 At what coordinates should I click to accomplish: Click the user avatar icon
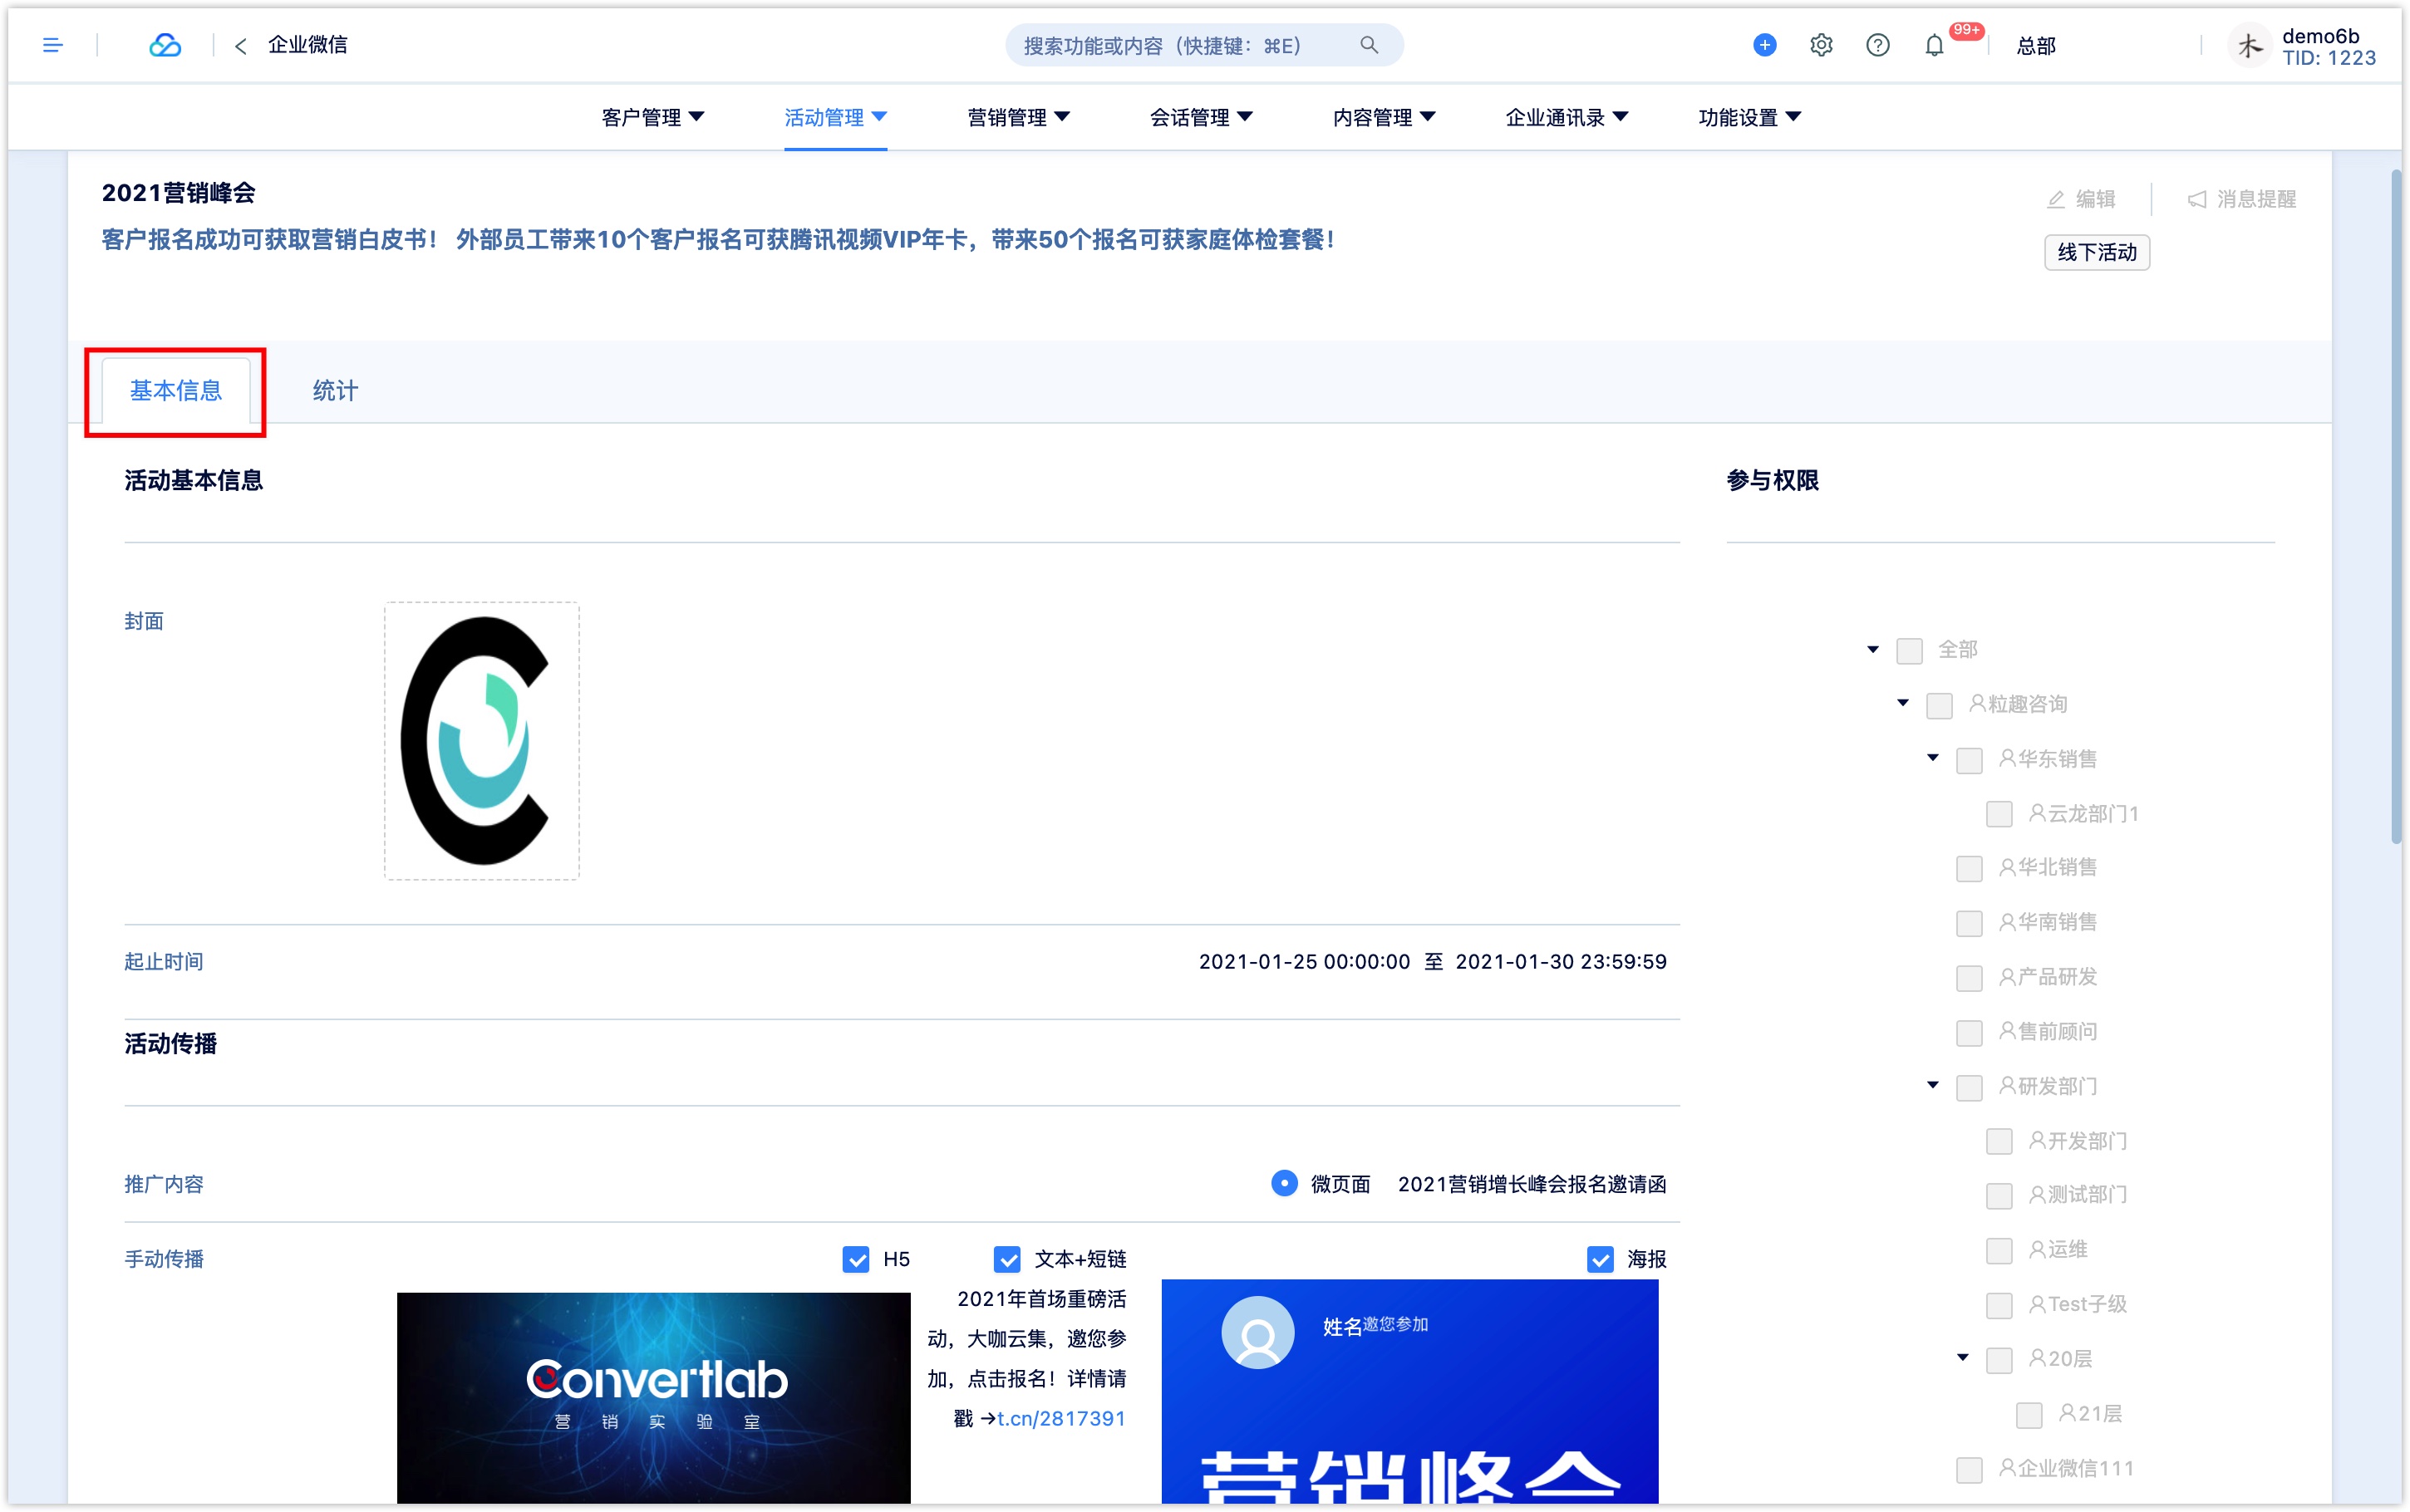click(x=2249, y=45)
